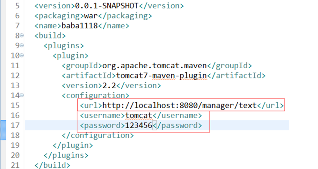The height and width of the screenshot is (169, 318).
Task: Click the opening <configuration> tag
Action: click(x=96, y=95)
